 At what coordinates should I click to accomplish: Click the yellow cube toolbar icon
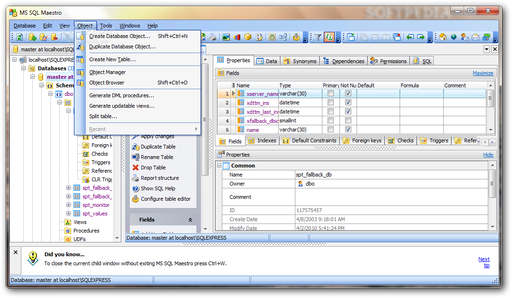pyautogui.click(x=248, y=37)
